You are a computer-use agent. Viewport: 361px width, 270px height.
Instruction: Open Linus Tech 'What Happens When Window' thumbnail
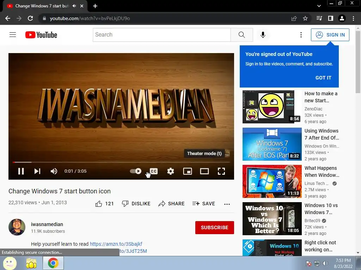click(272, 181)
